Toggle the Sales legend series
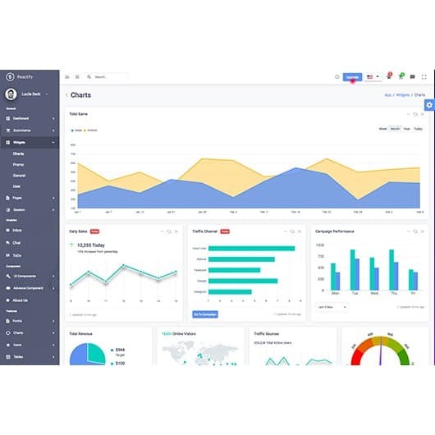435x435 pixels. coord(76,130)
